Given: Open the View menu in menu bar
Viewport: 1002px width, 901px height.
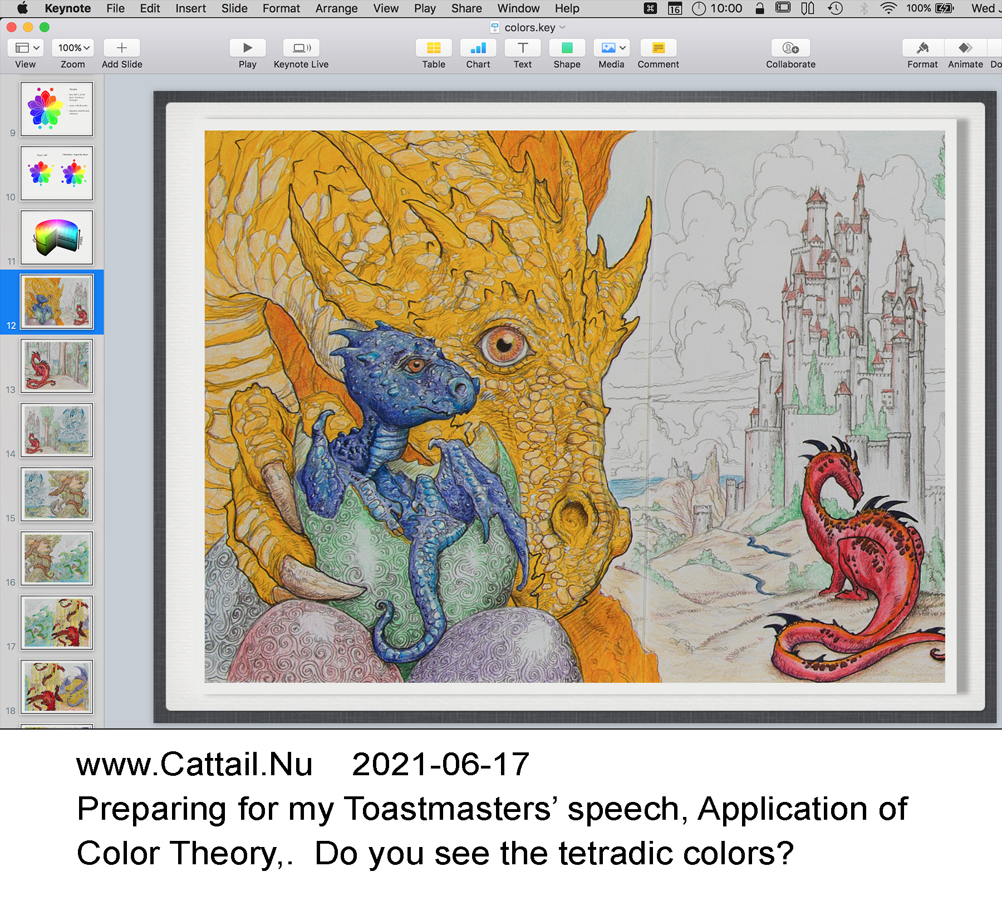Looking at the screenshot, I should point(386,8).
